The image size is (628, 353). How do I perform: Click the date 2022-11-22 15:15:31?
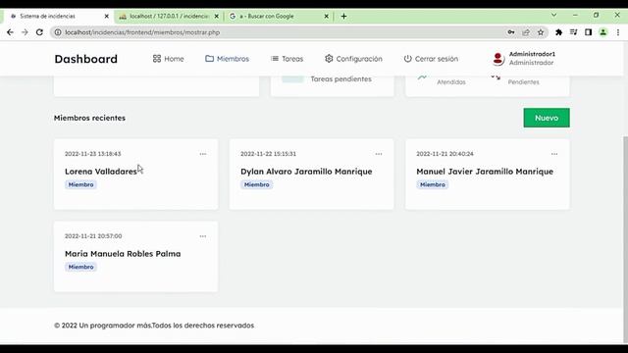coord(268,154)
